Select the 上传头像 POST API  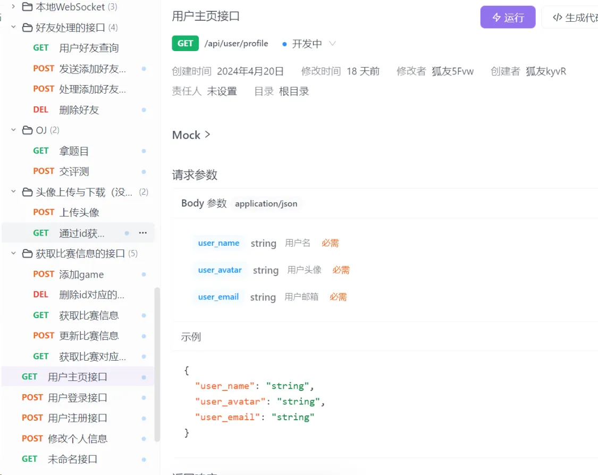78,212
